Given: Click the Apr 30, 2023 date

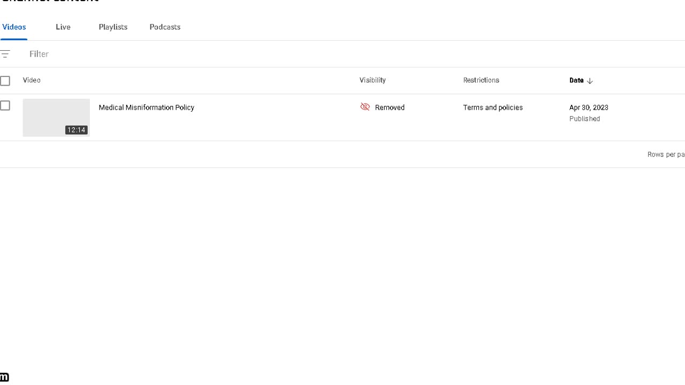Looking at the screenshot, I should tap(589, 107).
